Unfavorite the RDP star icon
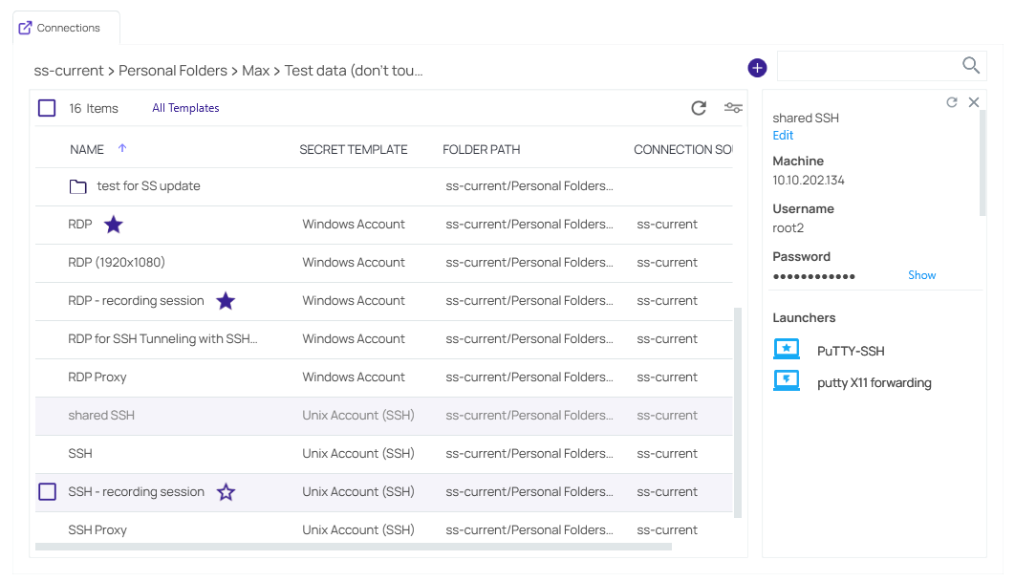 tap(114, 225)
